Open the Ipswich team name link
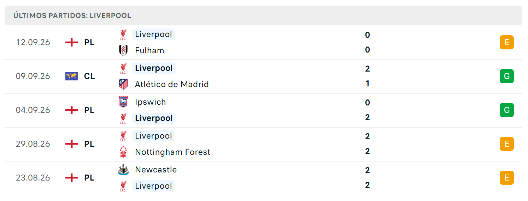This screenshot has height=201, width=528. tap(150, 102)
